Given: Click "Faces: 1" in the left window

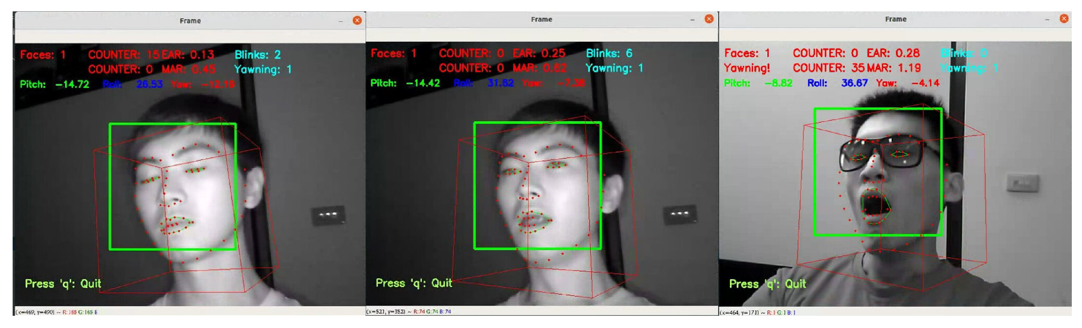Looking at the screenshot, I should [43, 55].
